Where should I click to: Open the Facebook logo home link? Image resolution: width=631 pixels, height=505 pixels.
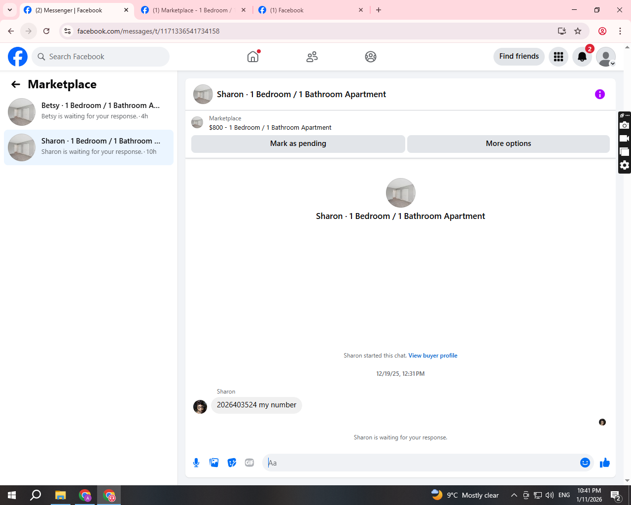click(x=18, y=57)
